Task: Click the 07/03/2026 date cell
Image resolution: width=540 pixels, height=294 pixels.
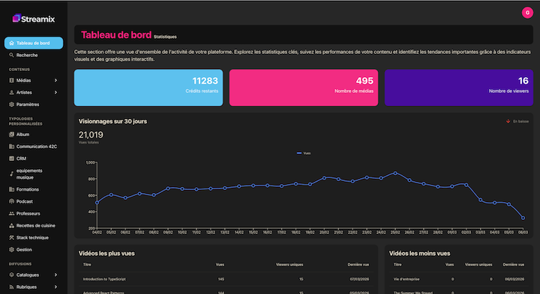Action: [359, 279]
